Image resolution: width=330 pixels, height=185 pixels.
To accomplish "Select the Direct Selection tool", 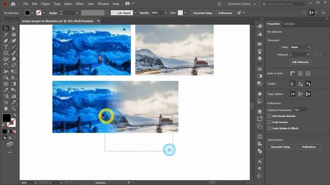I will click(x=14, y=28).
